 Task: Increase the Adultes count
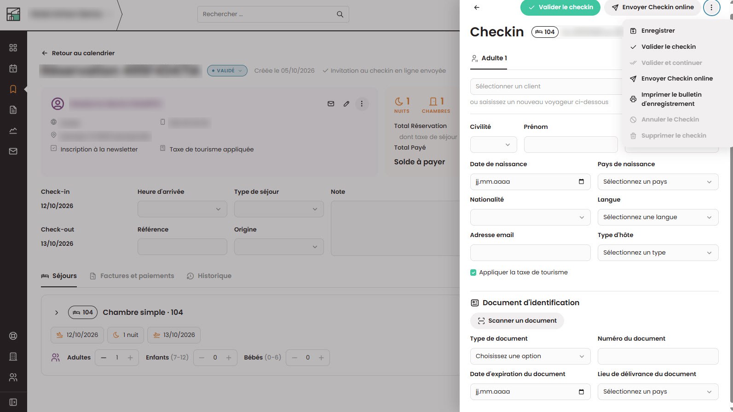click(x=130, y=358)
